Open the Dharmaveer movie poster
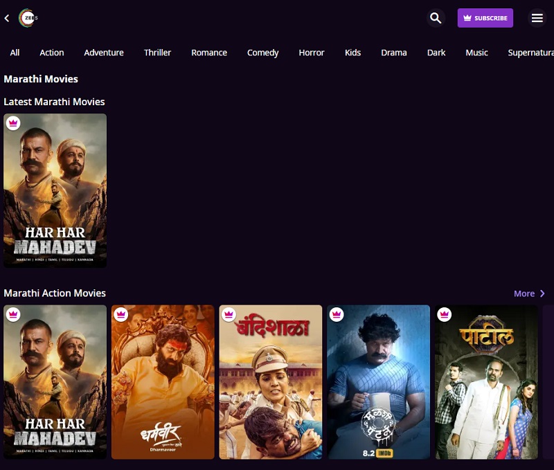The width and height of the screenshot is (554, 470). pyautogui.click(x=163, y=382)
